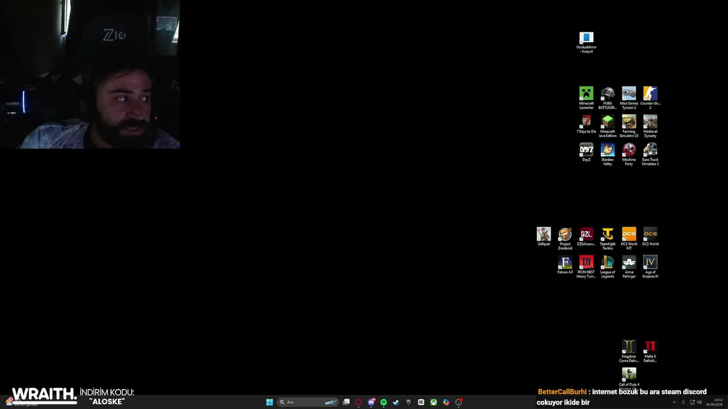Select the Counter-Strike 2 desktop icon
Image resolution: width=728 pixels, height=409 pixels.
click(x=650, y=98)
